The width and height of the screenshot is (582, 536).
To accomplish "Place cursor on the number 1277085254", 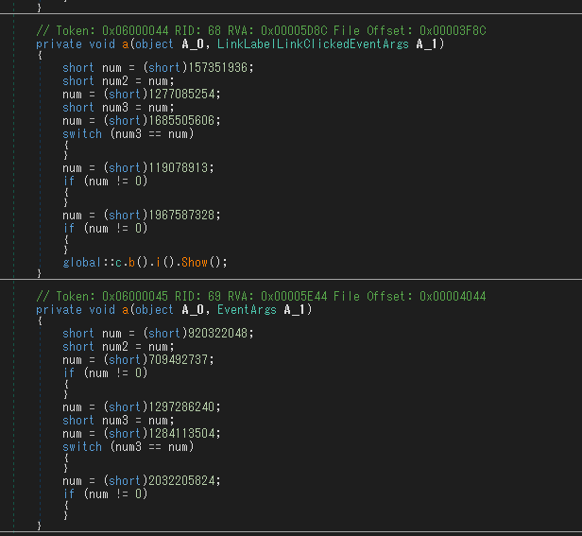I will (183, 95).
